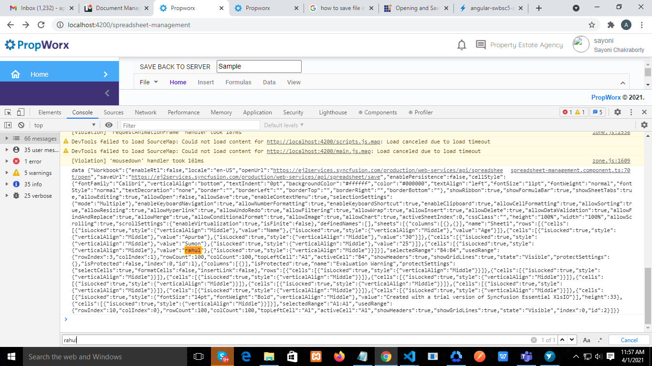Viewport: 652px width, 366px height.
Task: Bookmark this page with the star icon
Action: (592, 25)
